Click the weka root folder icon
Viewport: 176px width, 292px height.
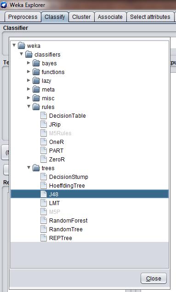coord(22,46)
